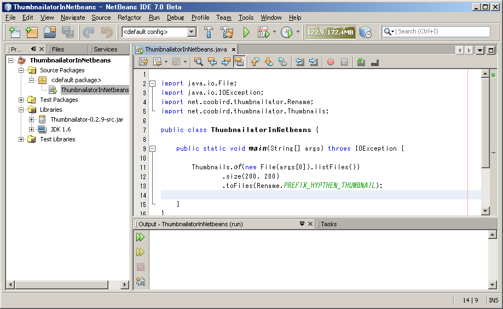This screenshot has height=309, width=503.
Task: Maximize the editor window button
Action: [x=491, y=50]
